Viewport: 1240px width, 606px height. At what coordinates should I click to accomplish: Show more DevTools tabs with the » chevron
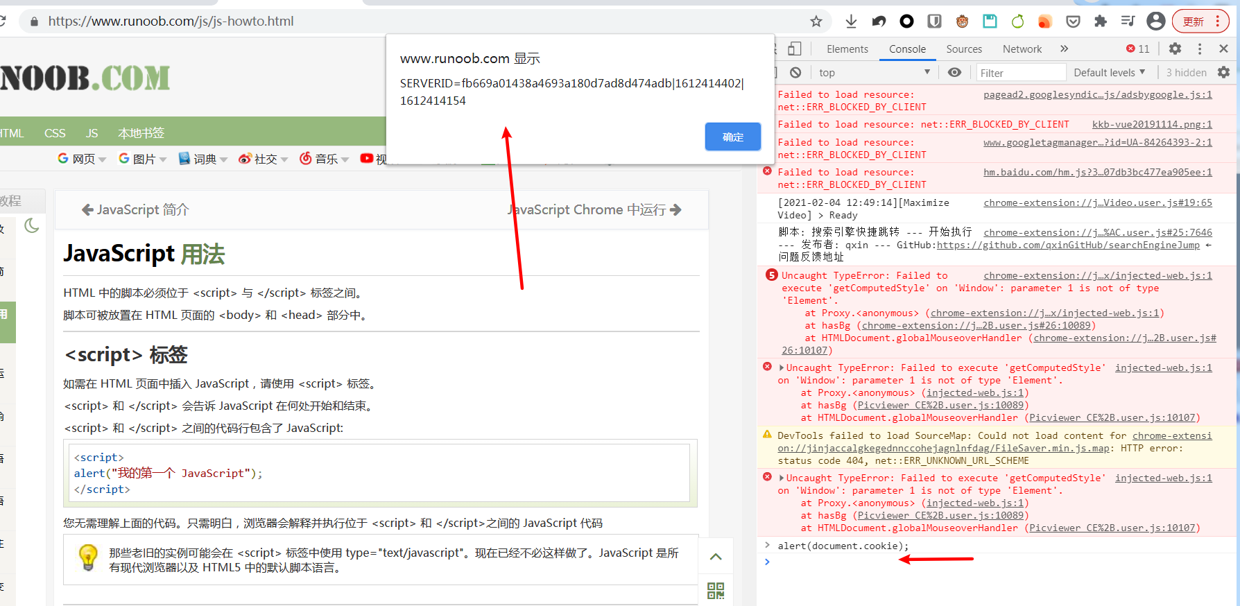coord(1064,49)
